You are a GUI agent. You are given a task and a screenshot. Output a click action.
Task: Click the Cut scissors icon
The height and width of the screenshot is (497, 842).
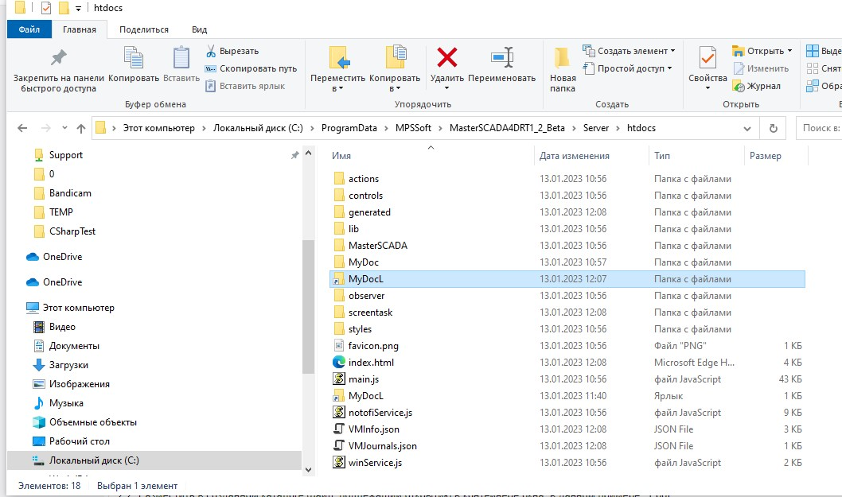click(x=211, y=51)
